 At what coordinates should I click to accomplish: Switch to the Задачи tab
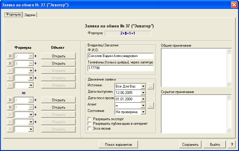pyautogui.click(x=30, y=15)
